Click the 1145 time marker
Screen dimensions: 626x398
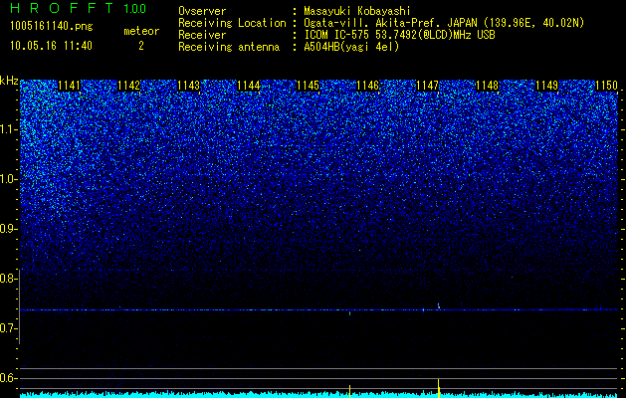point(308,86)
